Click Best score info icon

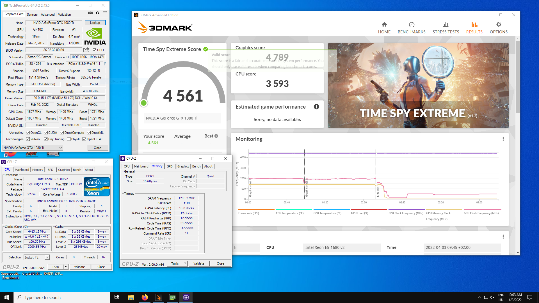[216, 136]
